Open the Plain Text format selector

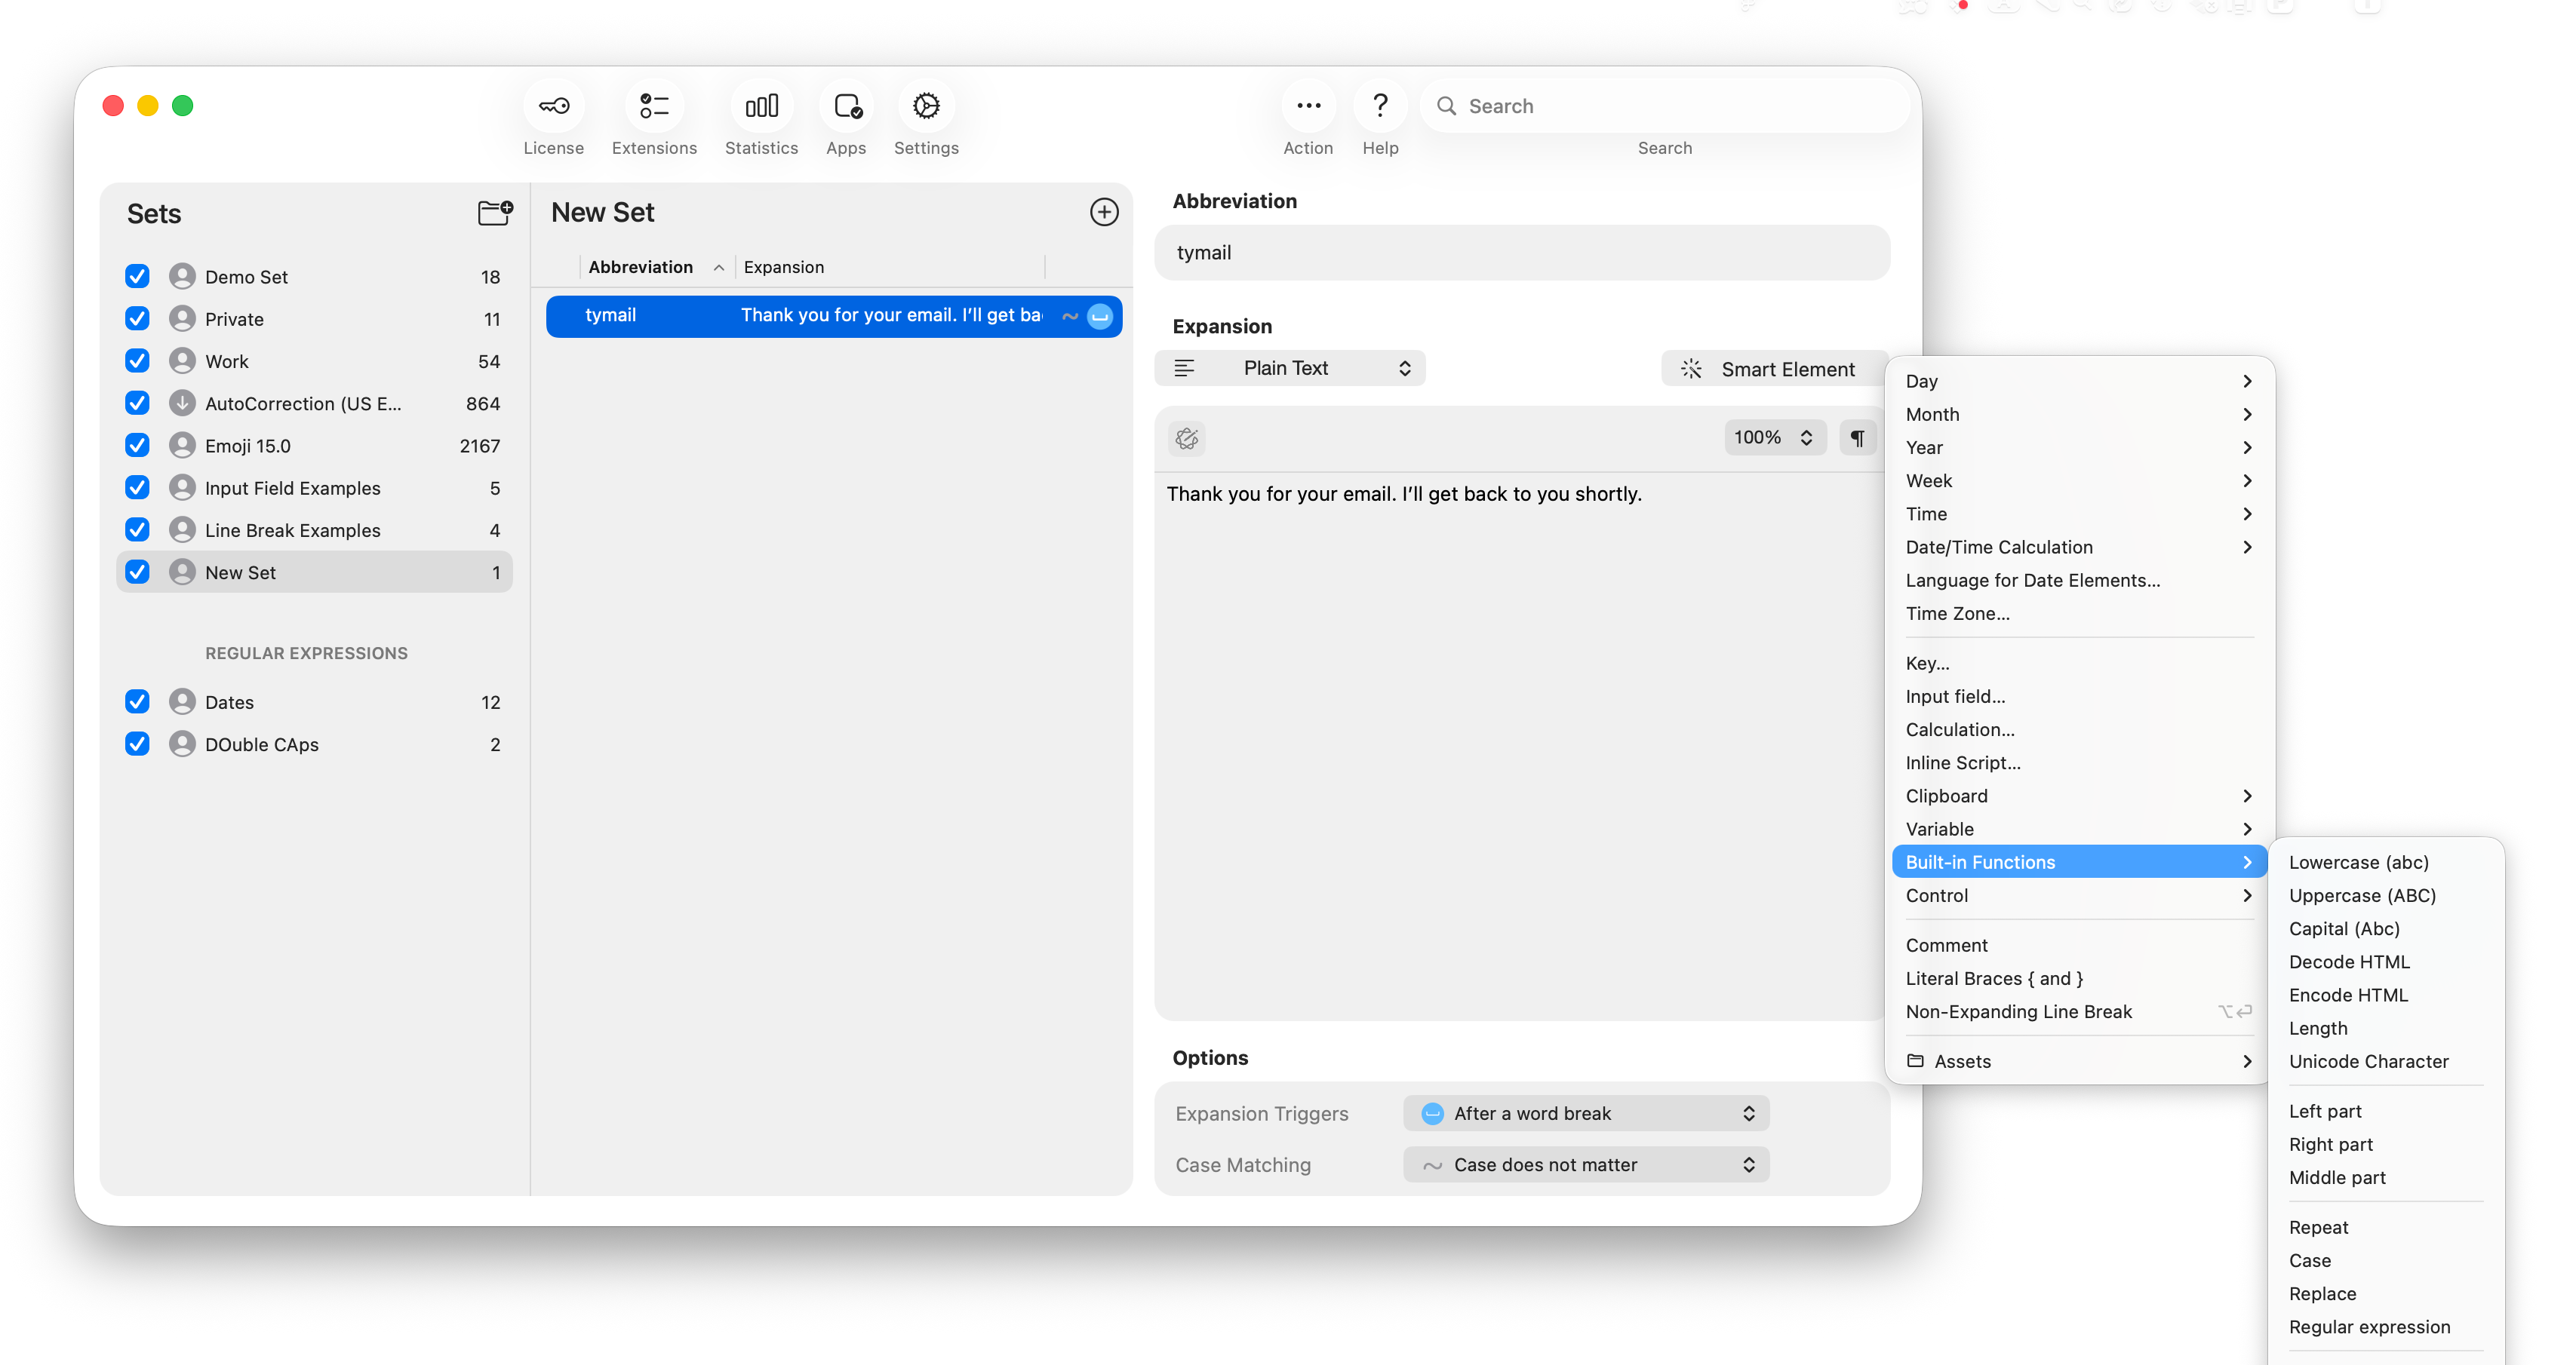coord(1289,368)
